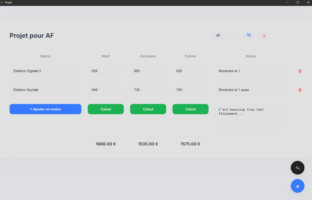The width and height of the screenshot is (312, 200).
Task: Maximize the Projet window
Action: [x=298, y=2]
